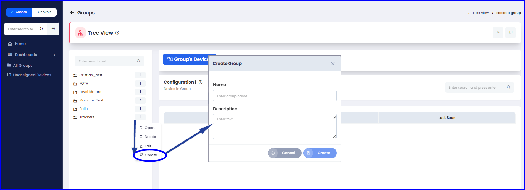Click the group Name input field
Viewport: 525px width, 190px height.
pyautogui.click(x=275, y=96)
